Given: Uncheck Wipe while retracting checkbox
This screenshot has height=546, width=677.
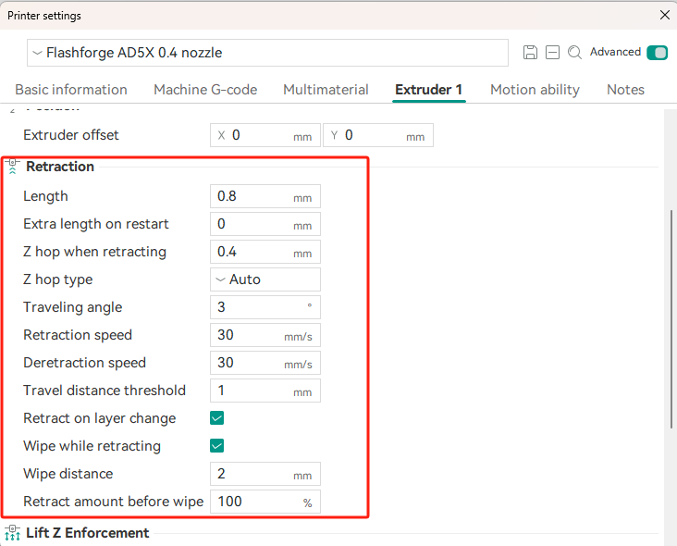Looking at the screenshot, I should 216,446.
